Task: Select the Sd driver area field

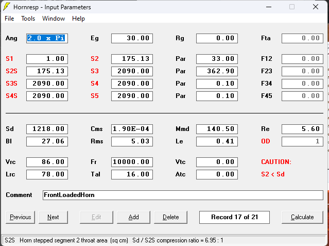Action: 47,129
